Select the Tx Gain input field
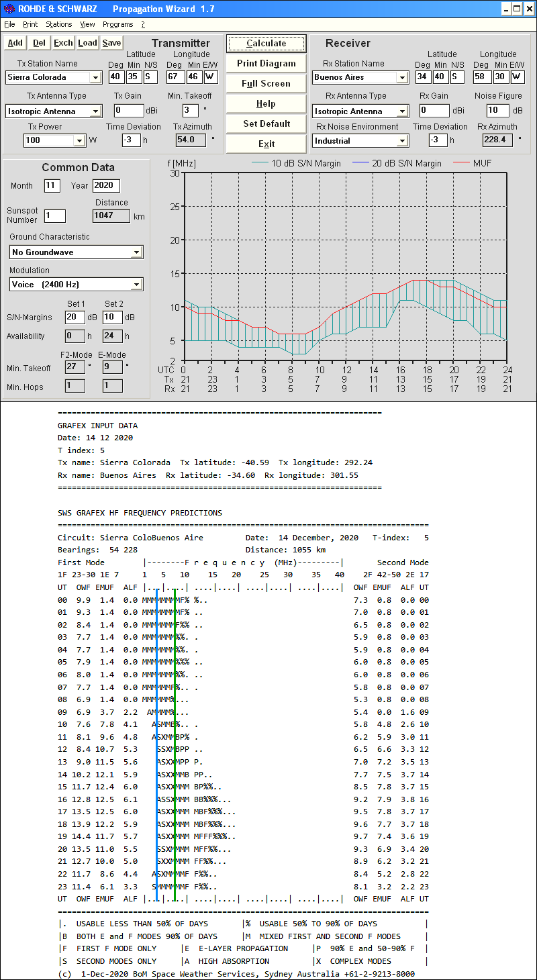The image size is (537, 980). pos(129,110)
